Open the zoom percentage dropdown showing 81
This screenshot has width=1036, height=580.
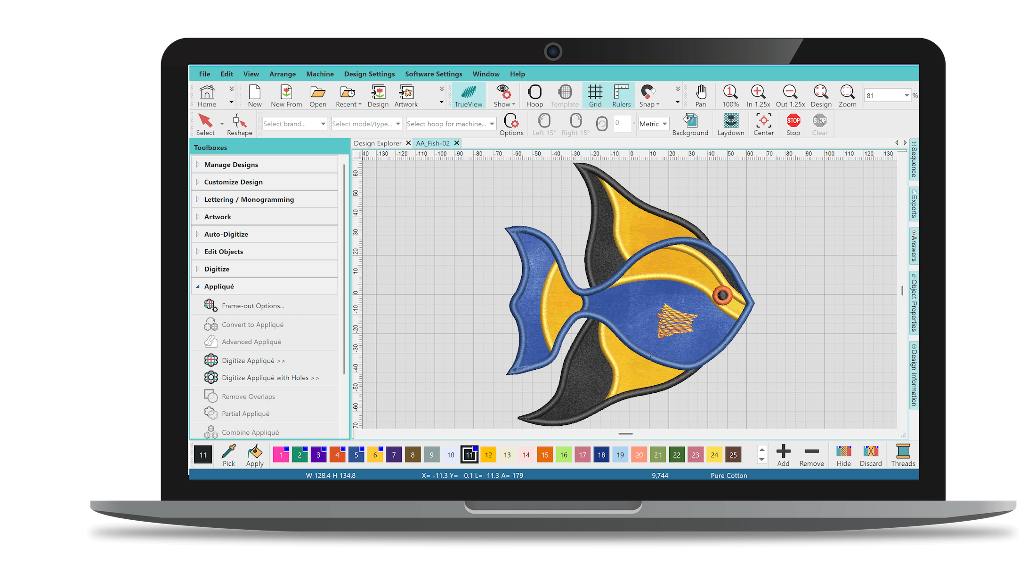906,95
